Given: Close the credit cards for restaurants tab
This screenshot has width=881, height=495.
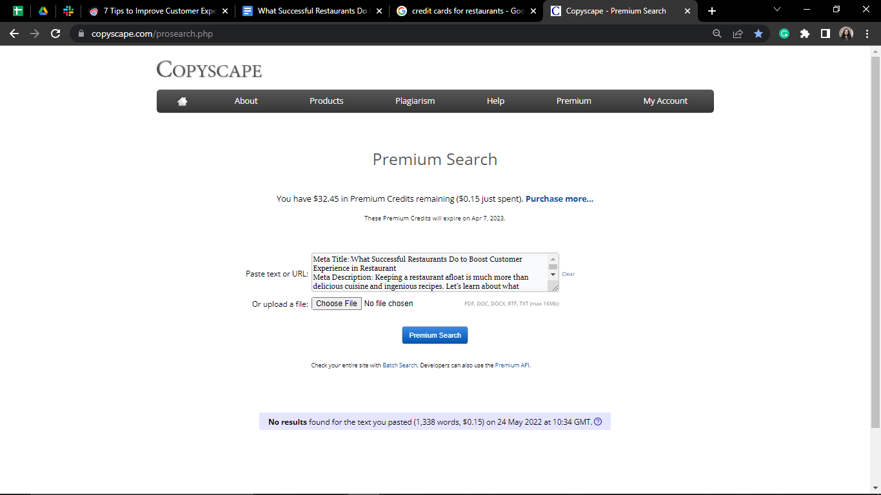Looking at the screenshot, I should click(533, 11).
